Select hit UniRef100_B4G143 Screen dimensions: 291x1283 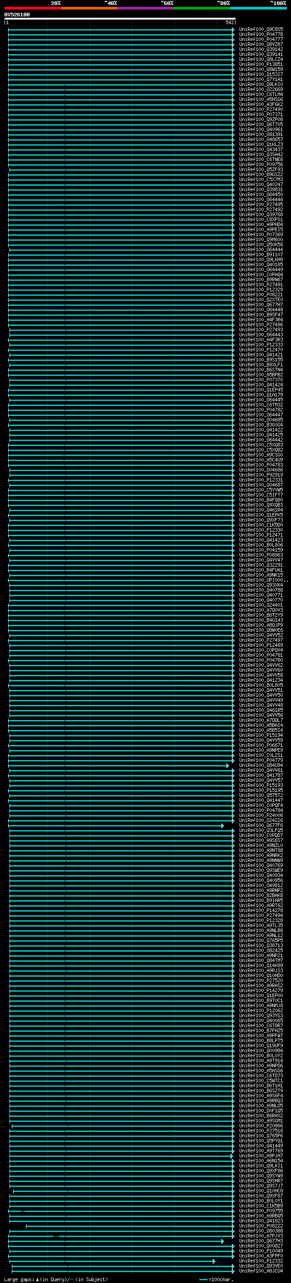(x=261, y=620)
